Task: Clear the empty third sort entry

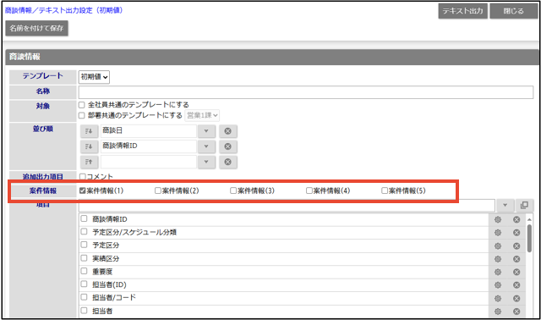Action: point(227,162)
